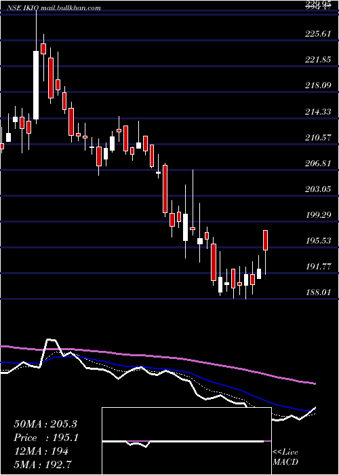Click the 199.29 price axis label

tap(318, 215)
